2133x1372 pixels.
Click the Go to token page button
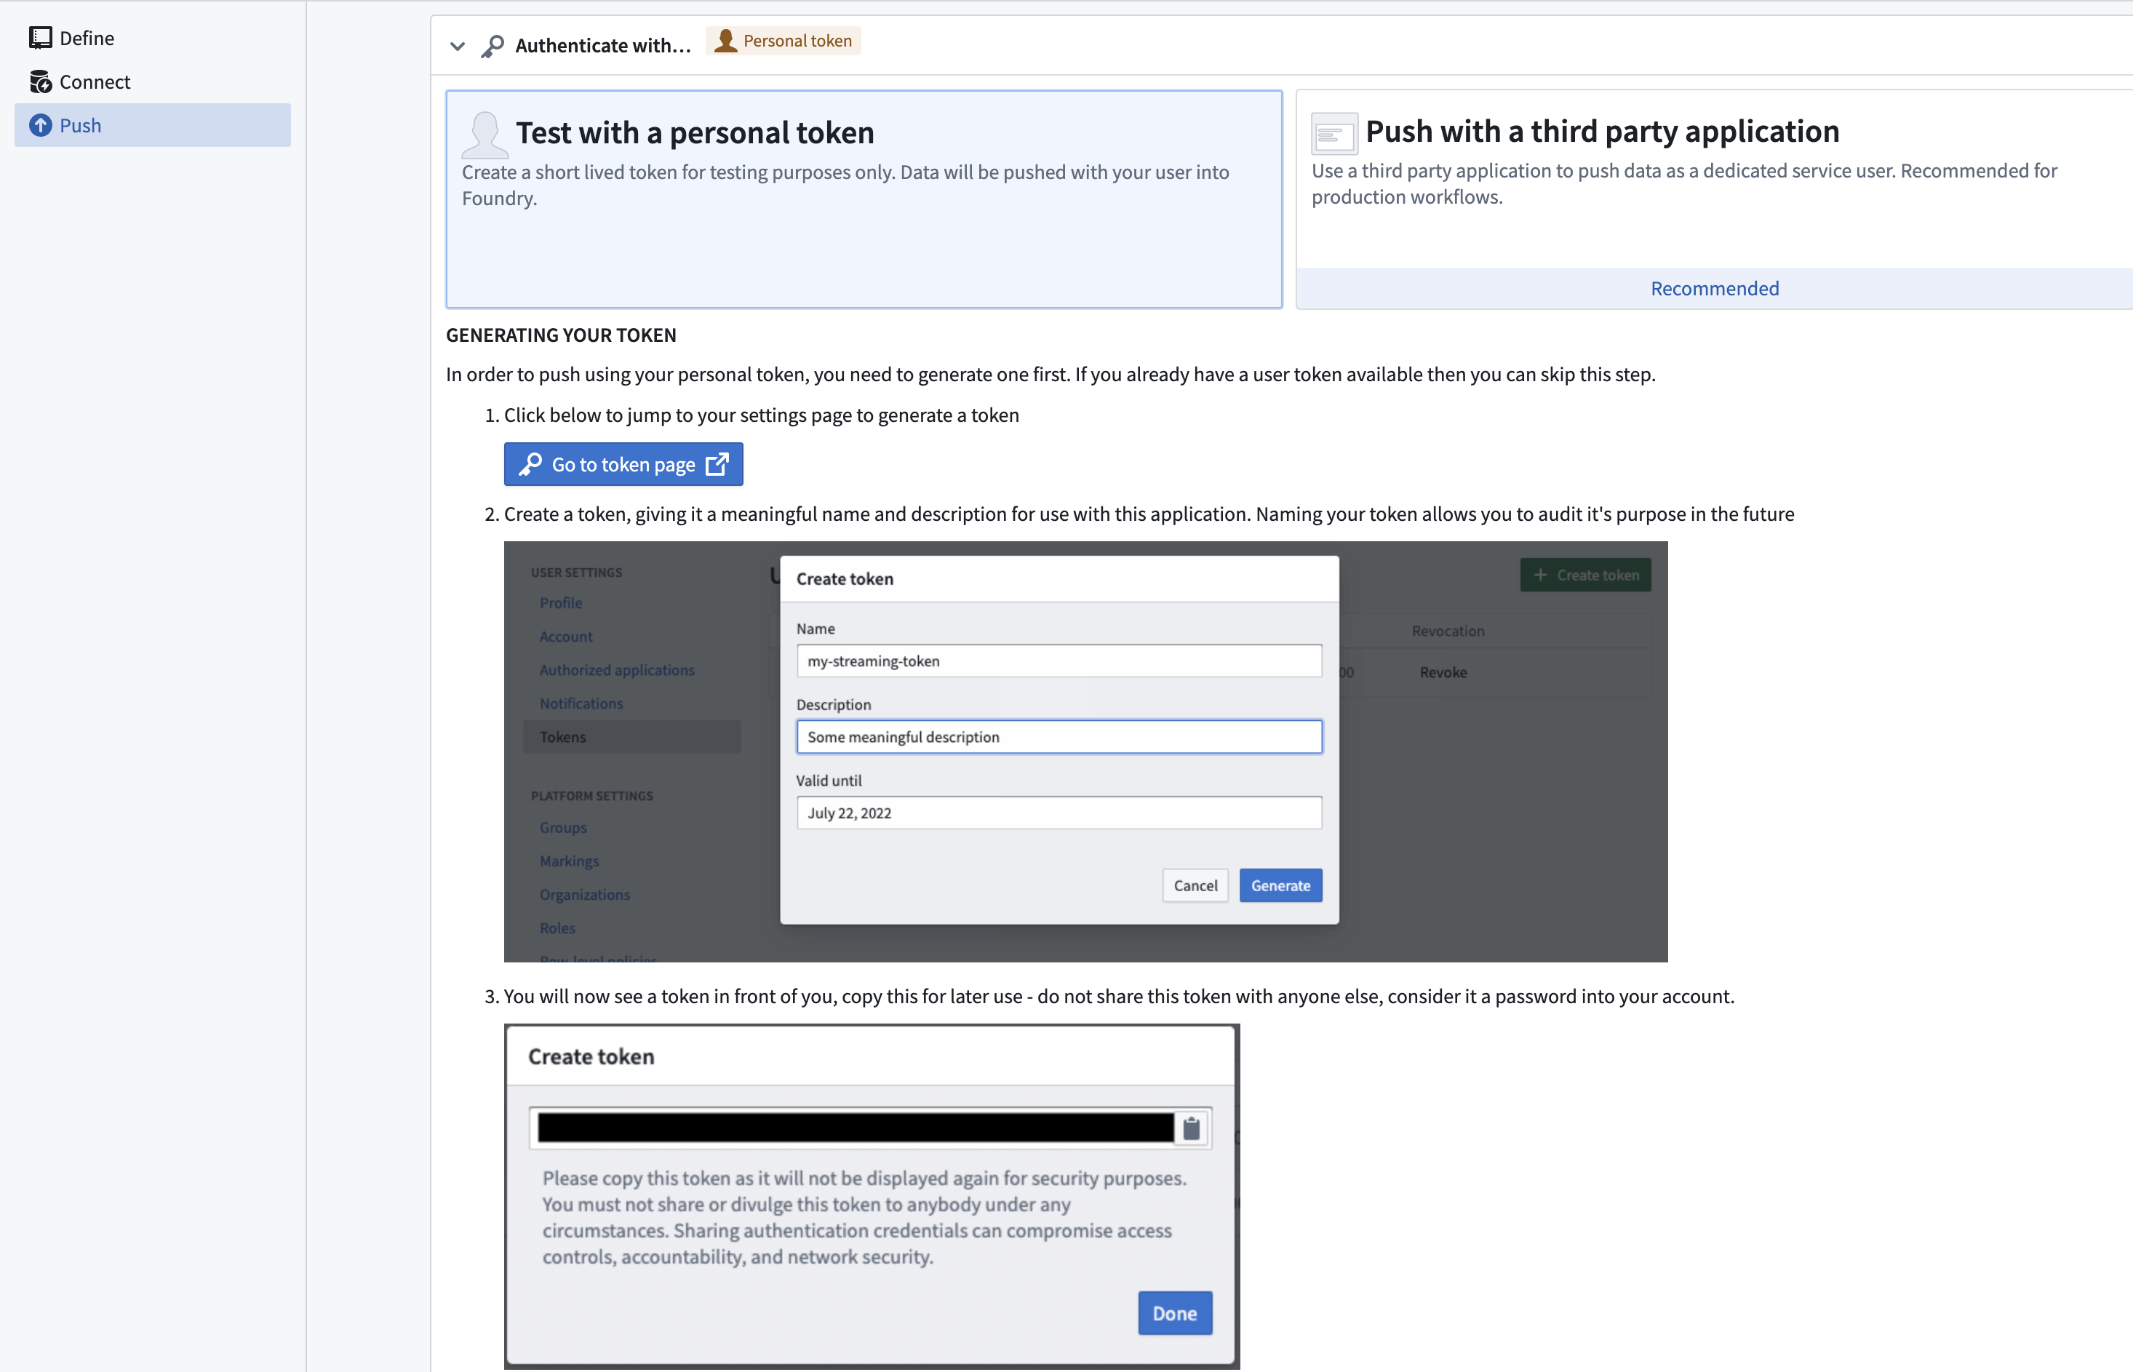[x=623, y=464]
